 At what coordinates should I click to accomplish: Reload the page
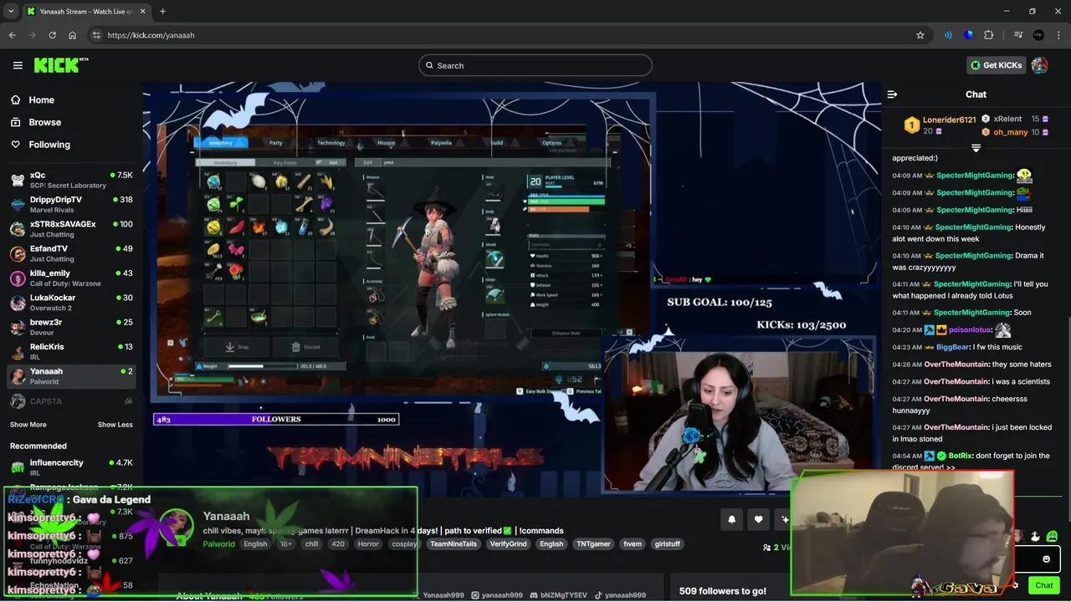coord(53,35)
